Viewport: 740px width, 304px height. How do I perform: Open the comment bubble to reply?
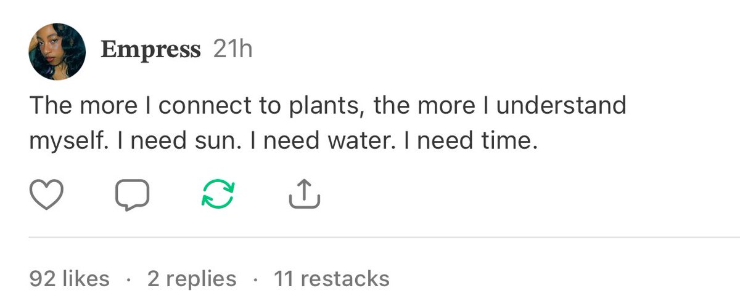click(133, 196)
